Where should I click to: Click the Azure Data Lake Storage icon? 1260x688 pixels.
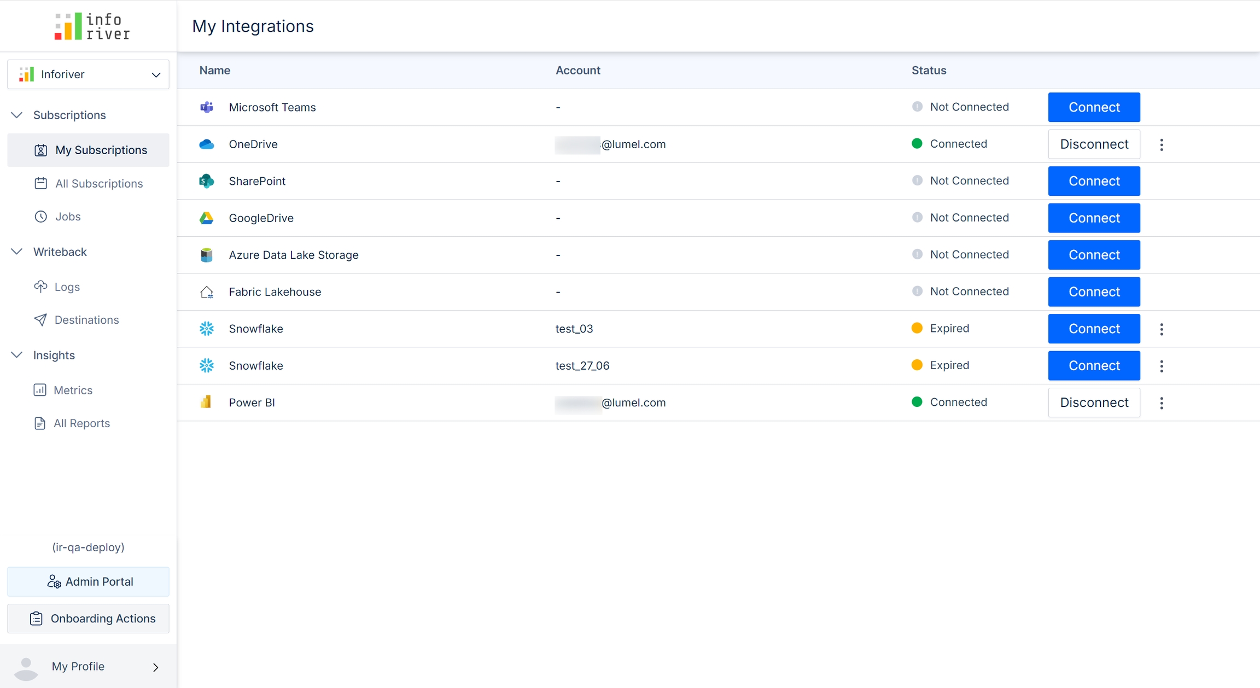click(206, 255)
